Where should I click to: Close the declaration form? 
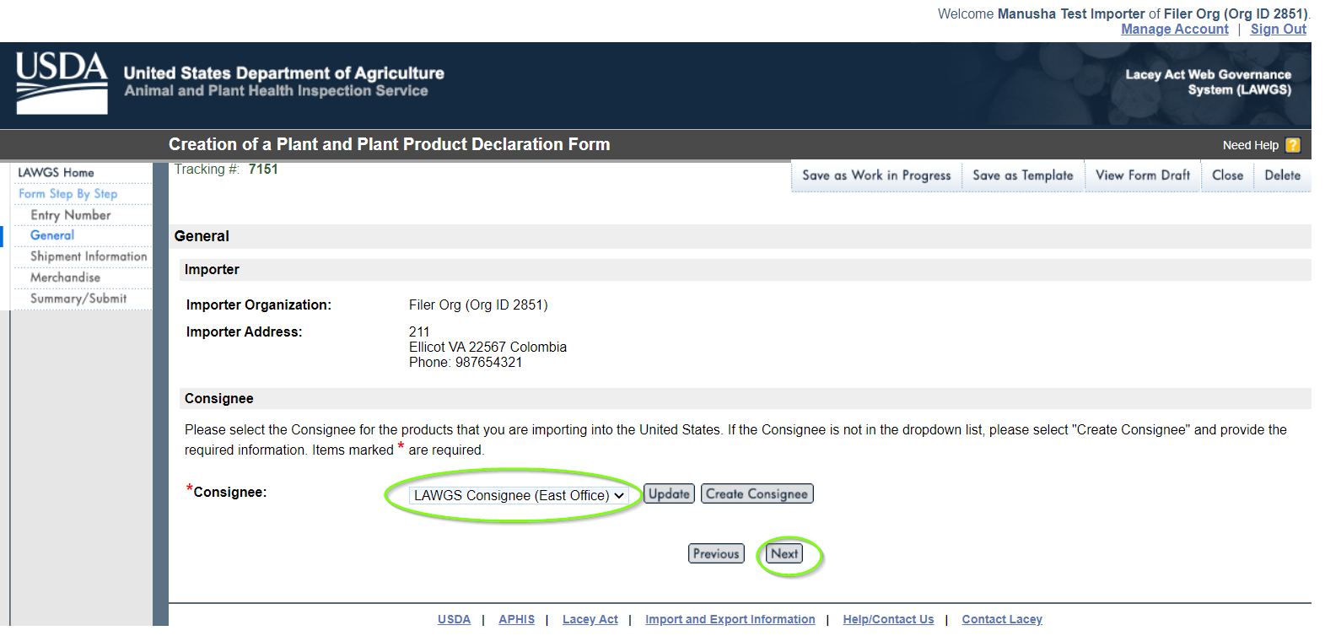coord(1227,175)
